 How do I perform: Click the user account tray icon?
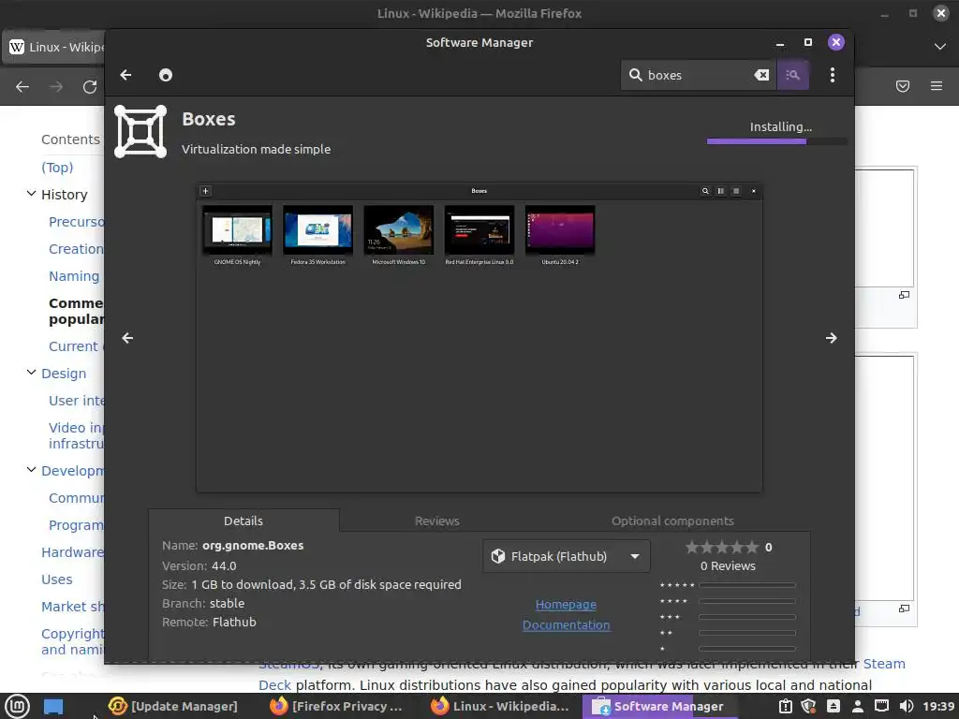click(x=858, y=706)
